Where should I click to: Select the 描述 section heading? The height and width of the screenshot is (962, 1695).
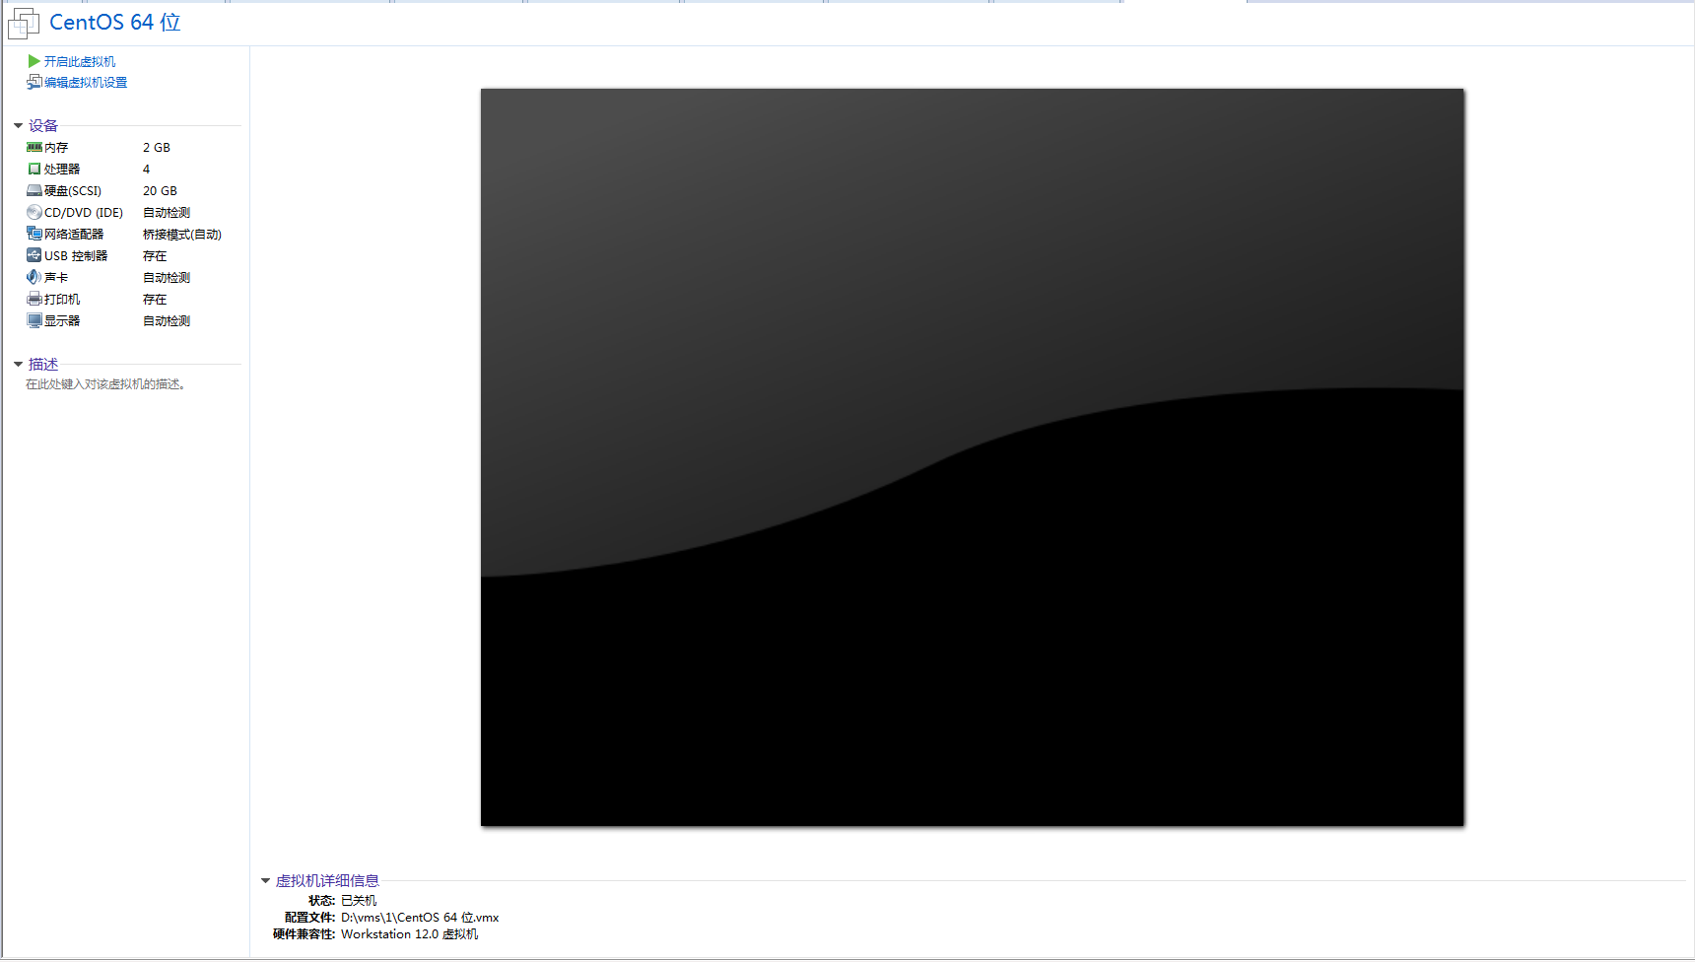click(43, 364)
